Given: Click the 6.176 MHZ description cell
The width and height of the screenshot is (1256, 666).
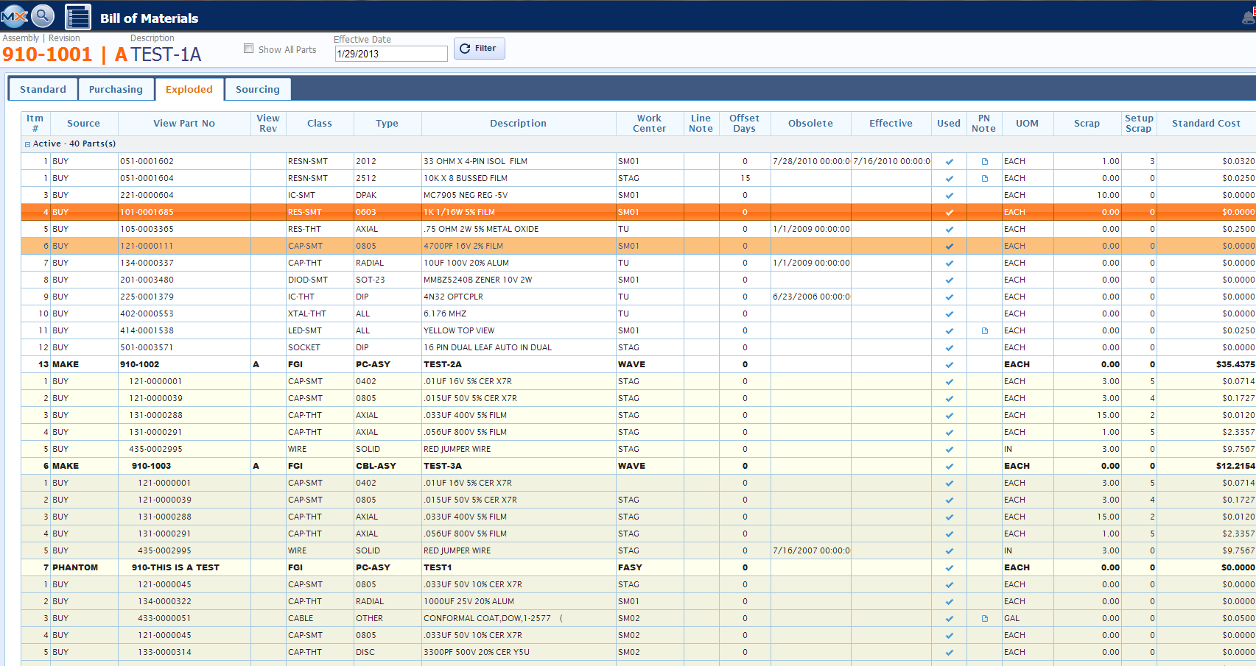Looking at the screenshot, I should coord(519,313).
